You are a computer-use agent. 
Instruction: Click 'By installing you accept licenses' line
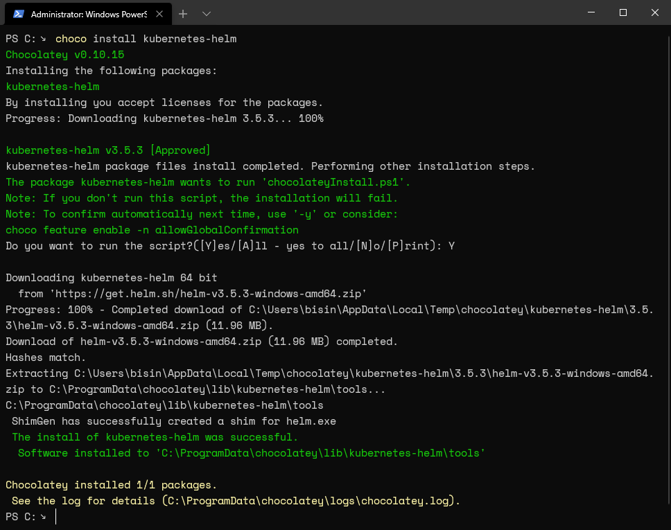(x=164, y=103)
